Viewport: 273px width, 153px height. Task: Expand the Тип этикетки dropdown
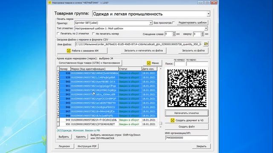(x=206, y=28)
